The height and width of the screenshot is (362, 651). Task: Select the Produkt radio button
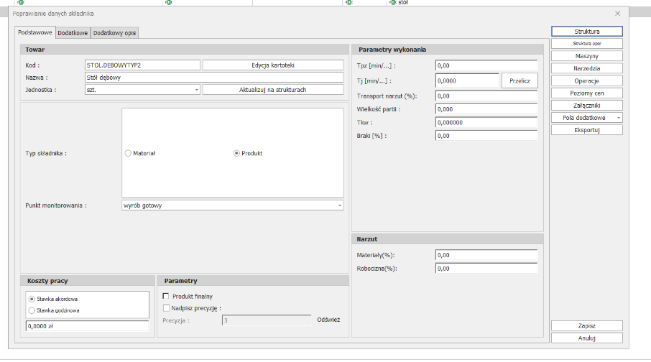tap(236, 153)
